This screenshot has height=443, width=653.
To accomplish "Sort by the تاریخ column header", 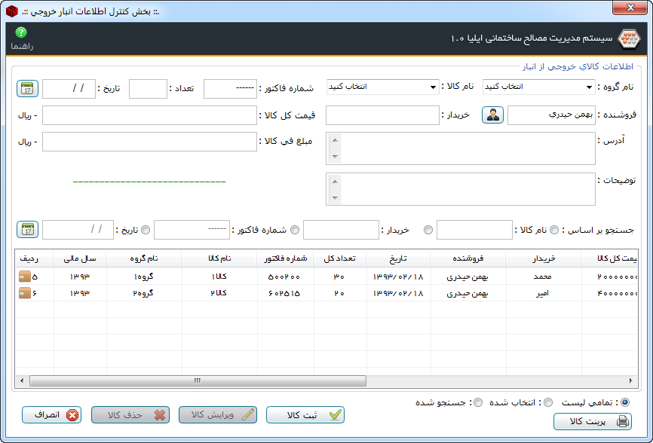I will pyautogui.click(x=398, y=258).
